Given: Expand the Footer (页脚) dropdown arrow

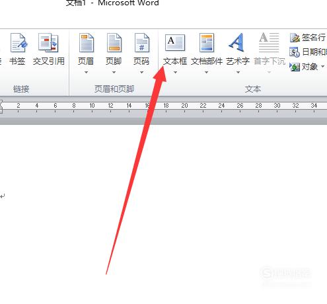Looking at the screenshot, I should click(x=114, y=72).
